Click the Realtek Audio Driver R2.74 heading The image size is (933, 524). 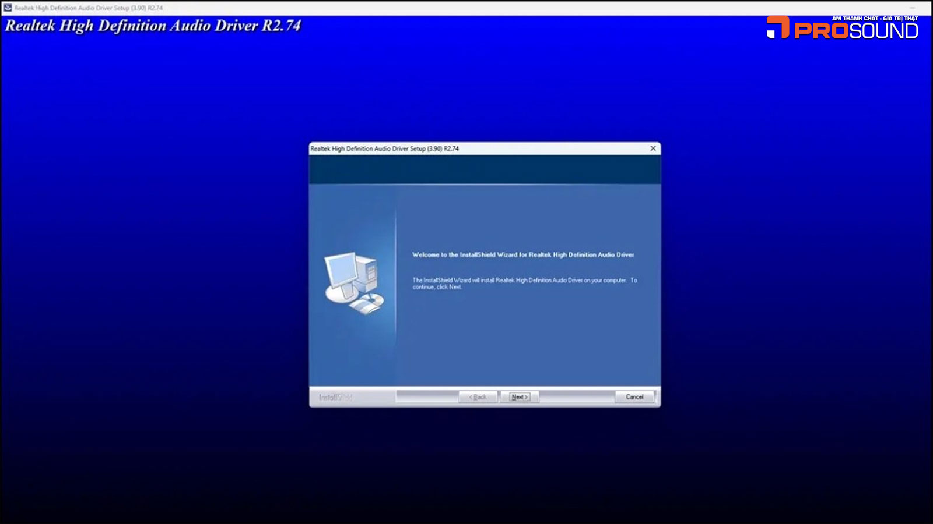coord(153,26)
